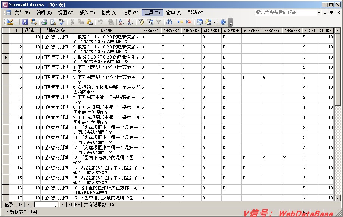Open the 窗口(W) menu
The image size is (343, 217).
click(x=174, y=13)
